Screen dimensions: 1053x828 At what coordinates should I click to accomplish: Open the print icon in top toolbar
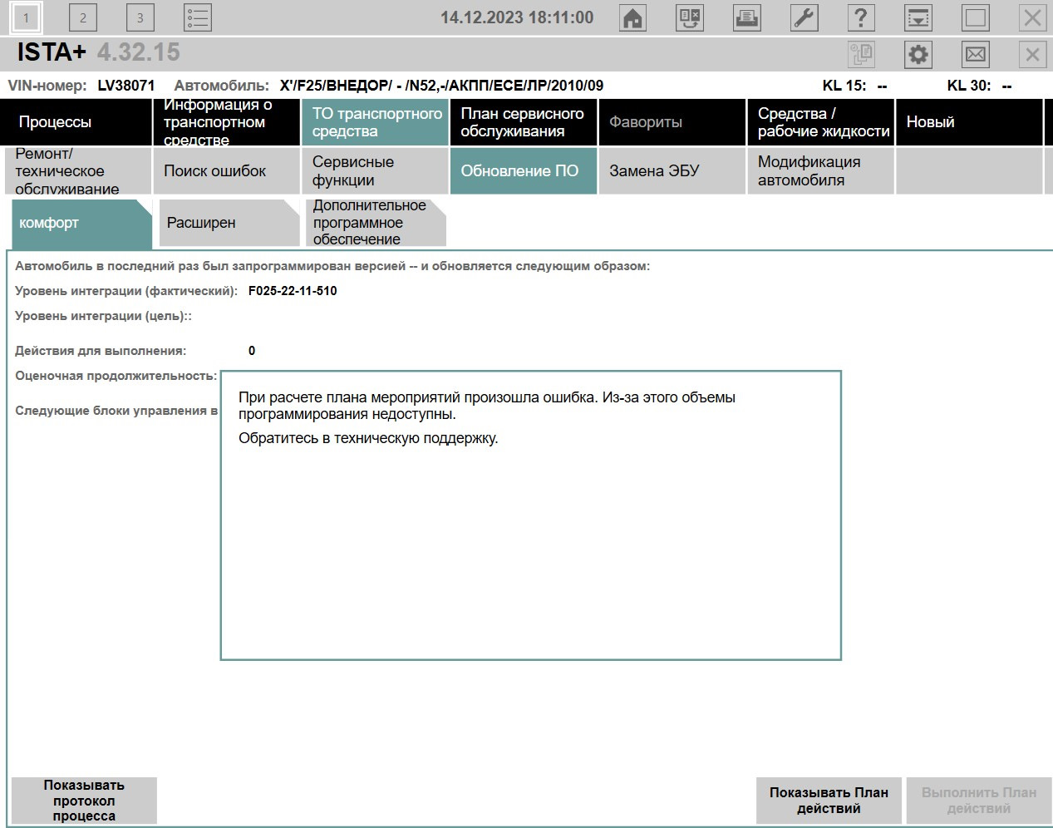pos(746,17)
